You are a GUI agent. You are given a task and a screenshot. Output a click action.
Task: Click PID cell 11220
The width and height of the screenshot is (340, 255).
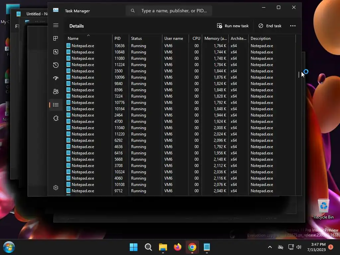(120, 134)
